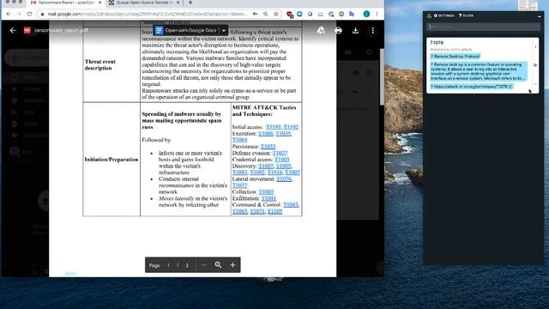Open the red shield browser extension
Image resolution: width=549 pixels, height=309 pixels.
(x=289, y=15)
